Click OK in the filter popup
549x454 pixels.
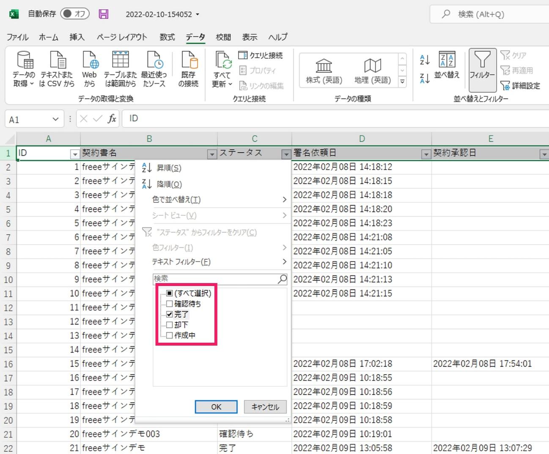216,407
